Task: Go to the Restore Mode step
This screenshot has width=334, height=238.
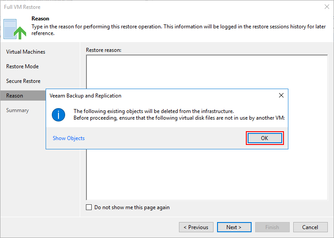Action: (22, 66)
